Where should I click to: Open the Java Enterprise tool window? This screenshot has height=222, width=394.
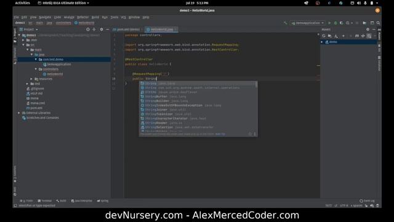[82, 201]
